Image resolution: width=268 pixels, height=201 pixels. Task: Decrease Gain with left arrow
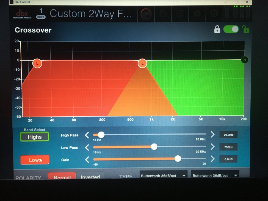pos(87,160)
